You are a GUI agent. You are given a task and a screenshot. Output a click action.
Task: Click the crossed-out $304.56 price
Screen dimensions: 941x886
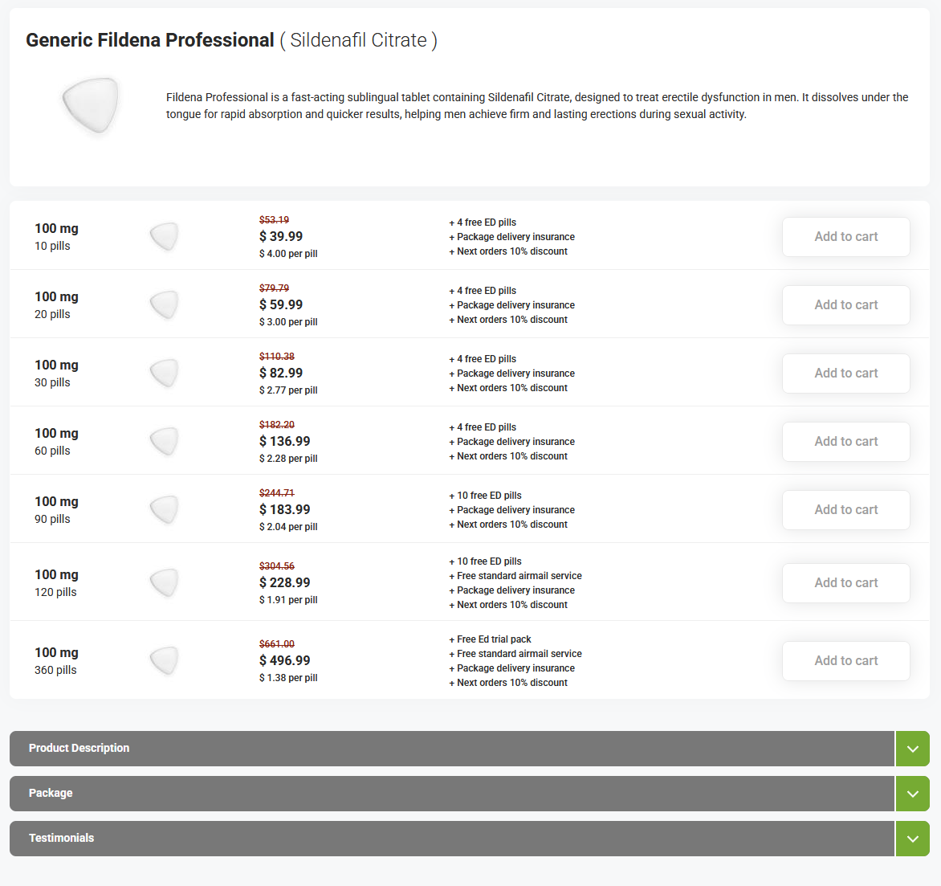click(x=277, y=566)
